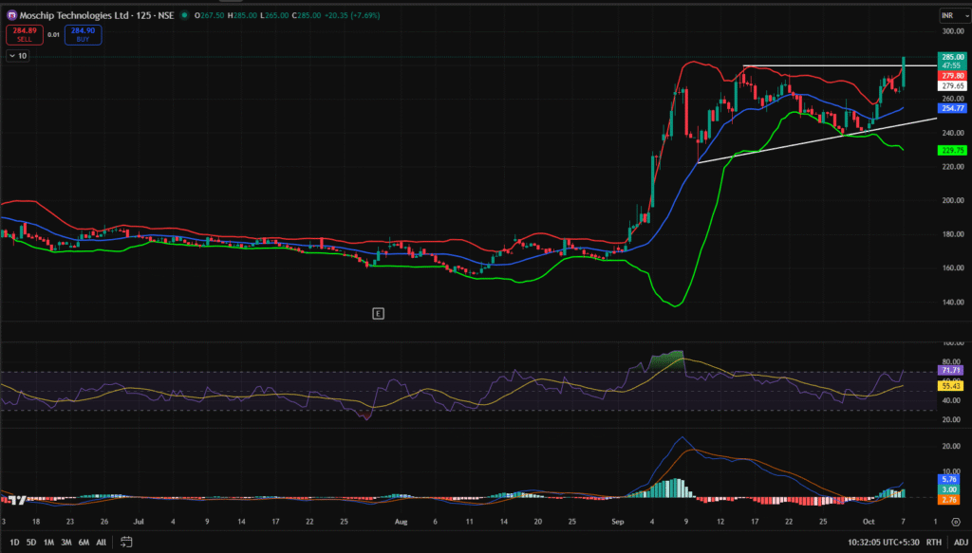This screenshot has height=553, width=972.
Task: Select the 1D time range
Action: [x=14, y=542]
